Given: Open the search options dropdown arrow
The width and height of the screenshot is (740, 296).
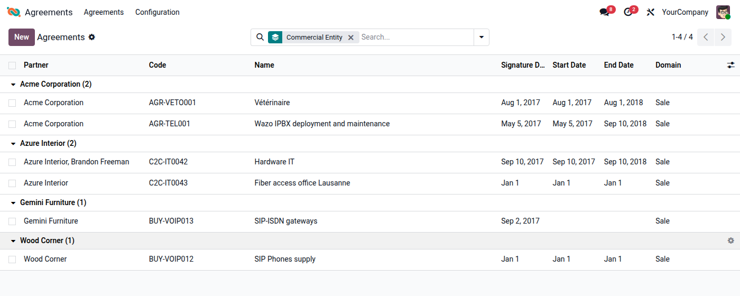Looking at the screenshot, I should tap(482, 37).
